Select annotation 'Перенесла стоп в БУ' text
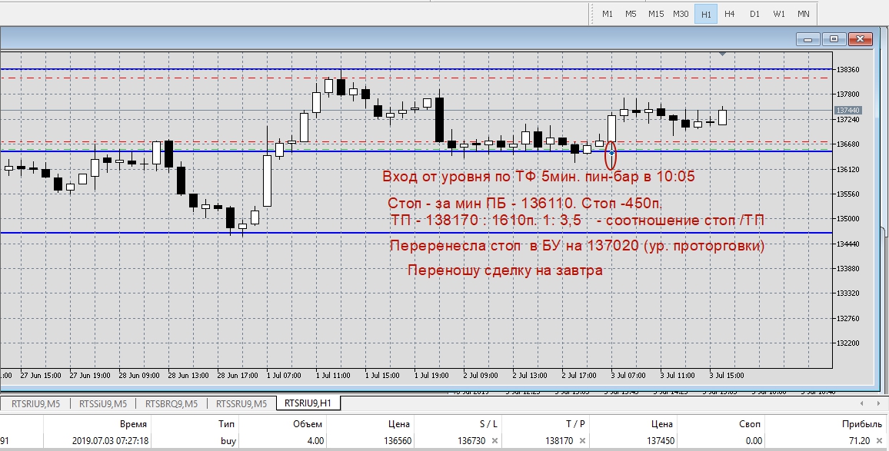 pos(578,246)
